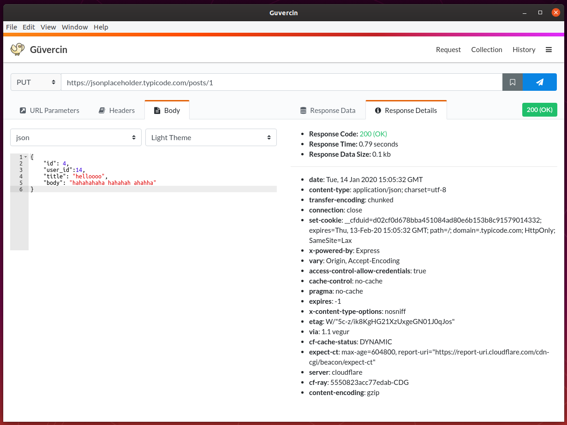This screenshot has width=567, height=425.
Task: Open the View menu
Action: pyautogui.click(x=48, y=27)
